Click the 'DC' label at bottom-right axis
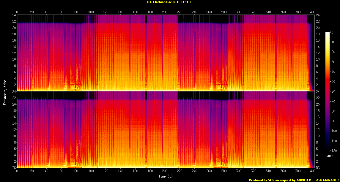 [318, 168]
